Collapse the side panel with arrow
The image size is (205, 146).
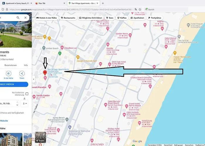click(x=33, y=79)
